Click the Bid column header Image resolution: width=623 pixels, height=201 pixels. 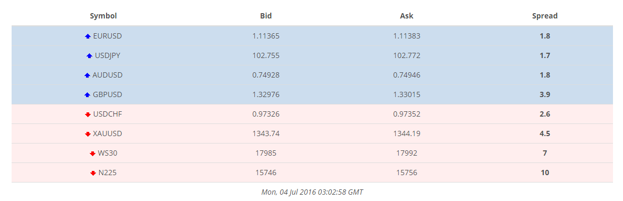click(x=266, y=16)
